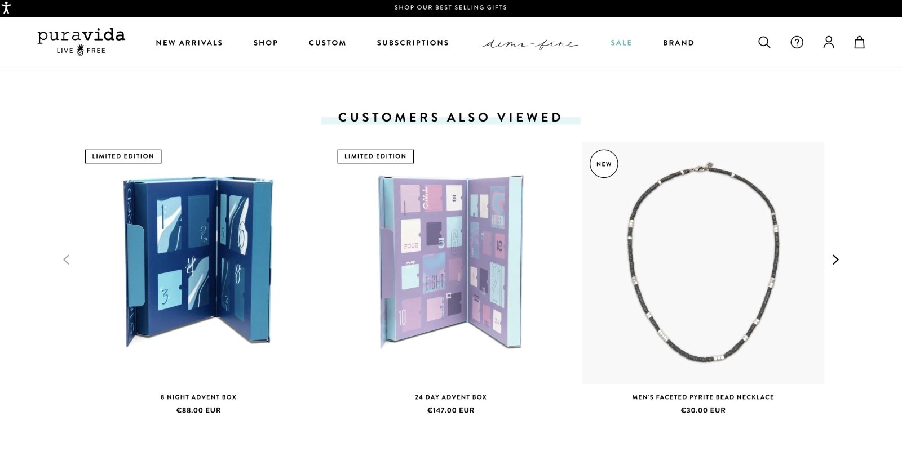Open the SALE section

621,42
